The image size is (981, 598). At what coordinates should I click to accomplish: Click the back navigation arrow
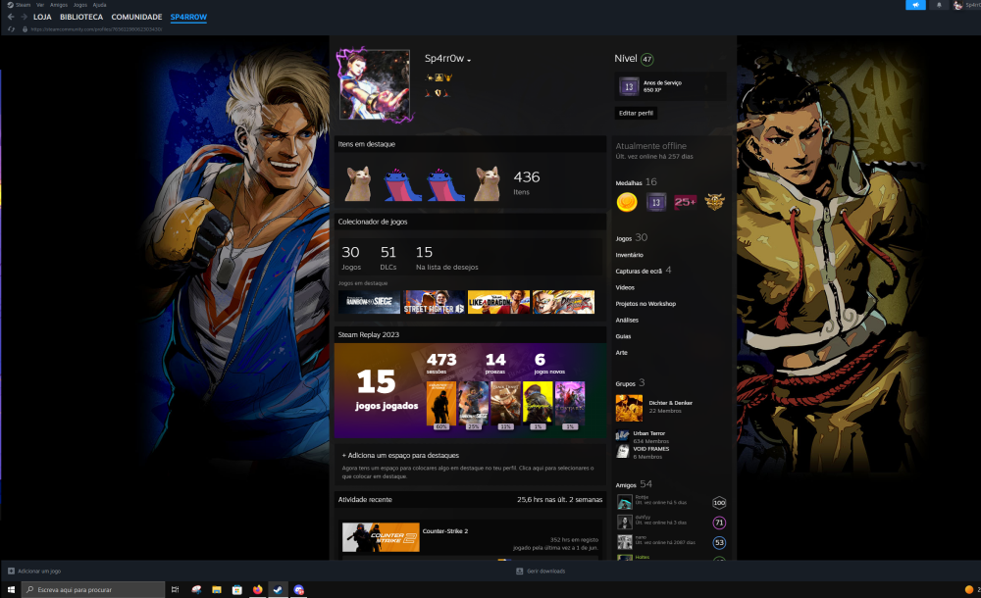click(x=11, y=17)
